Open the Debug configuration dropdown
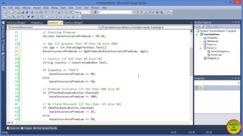Screen dimensions: 243x136 pos(90,12)
